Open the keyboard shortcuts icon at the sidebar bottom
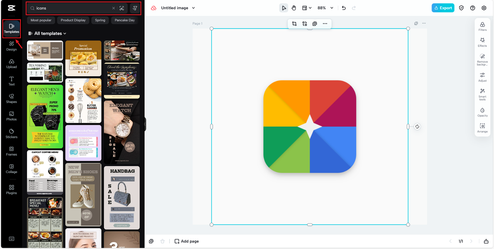The image size is (494, 249). tap(12, 239)
